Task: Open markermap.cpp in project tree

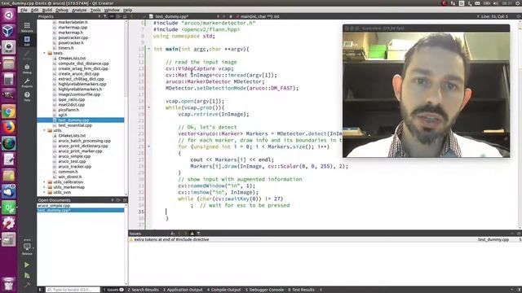Action: click(x=73, y=27)
